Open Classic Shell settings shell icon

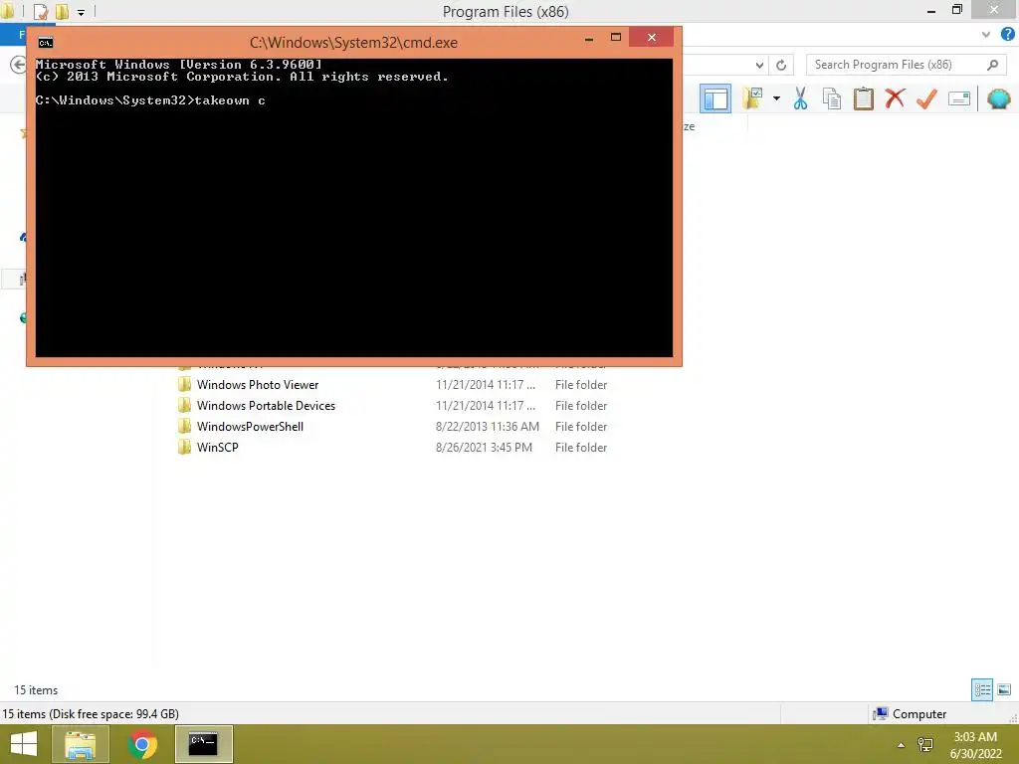(998, 98)
